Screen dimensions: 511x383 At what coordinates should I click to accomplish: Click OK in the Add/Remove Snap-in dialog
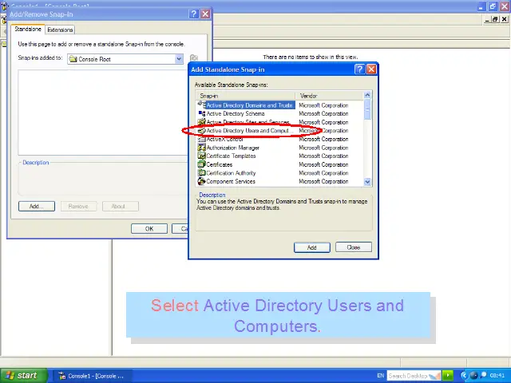click(x=149, y=228)
